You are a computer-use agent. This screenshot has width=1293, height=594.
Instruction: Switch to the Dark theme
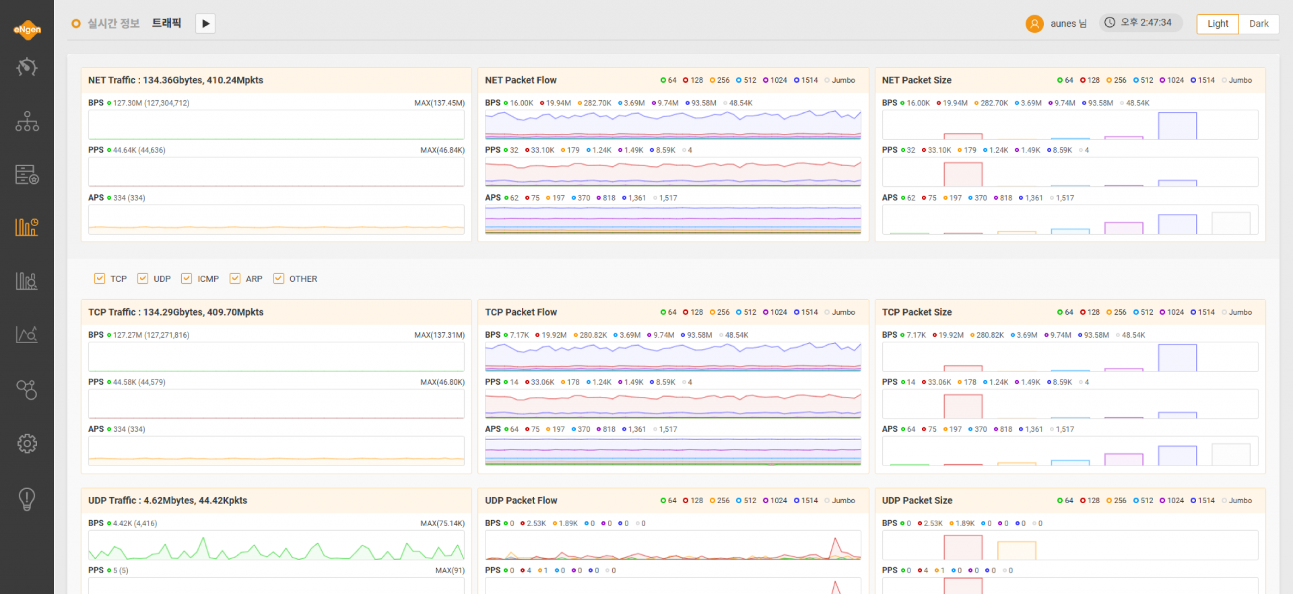(x=1259, y=24)
